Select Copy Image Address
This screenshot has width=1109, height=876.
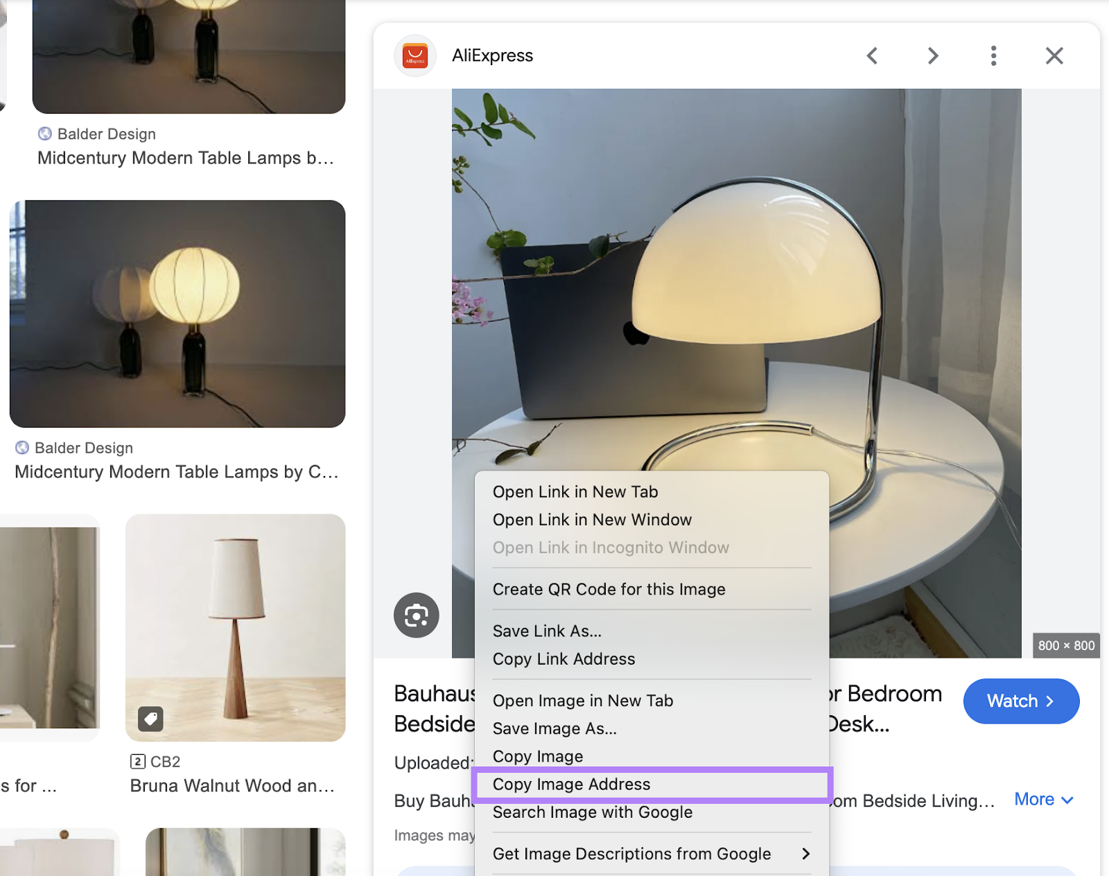tap(652, 785)
